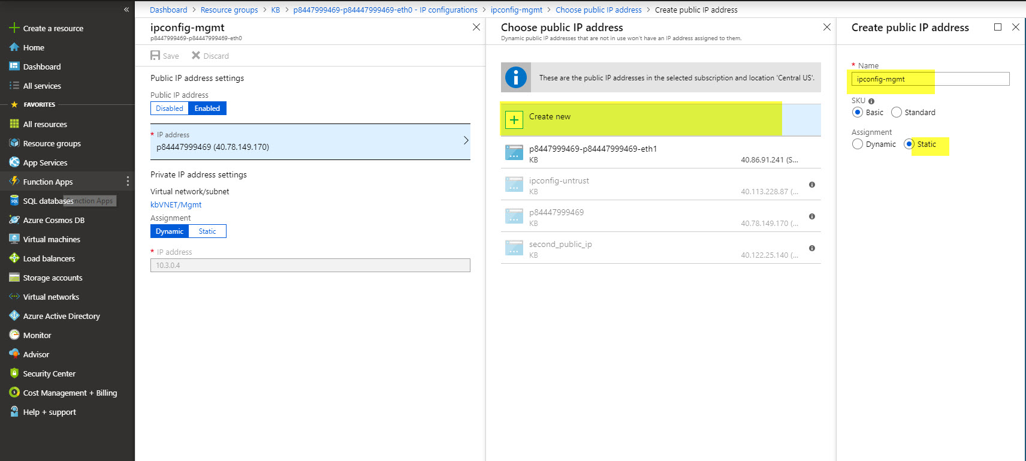Select the ipconfig-untrust public IP row
This screenshot has width=1026, height=461.
(660, 185)
